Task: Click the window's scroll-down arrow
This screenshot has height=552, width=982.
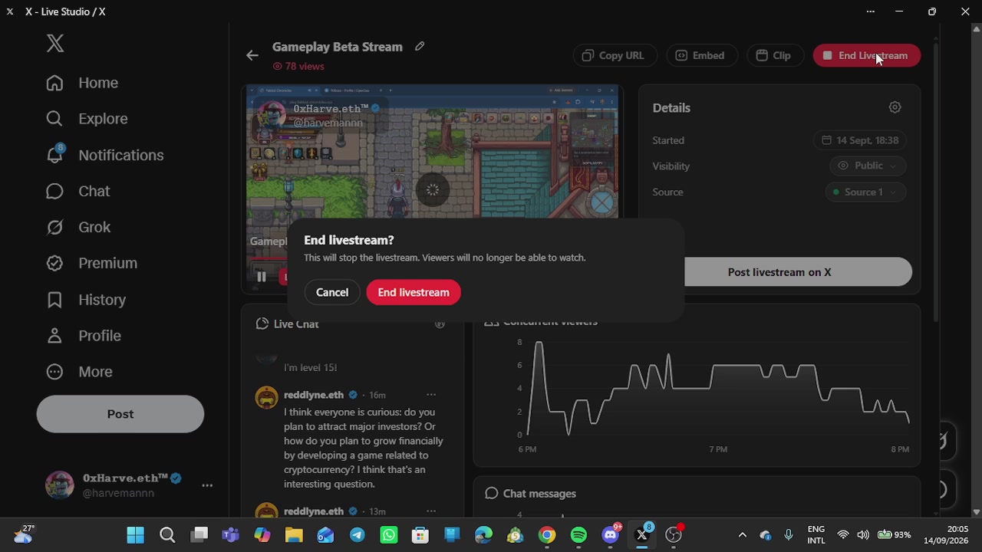Action: tap(976, 511)
